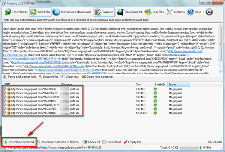Viewport: 225px width, 152px height.
Task: Uncheck the 3JMBG link checkbox
Action: [5, 101]
